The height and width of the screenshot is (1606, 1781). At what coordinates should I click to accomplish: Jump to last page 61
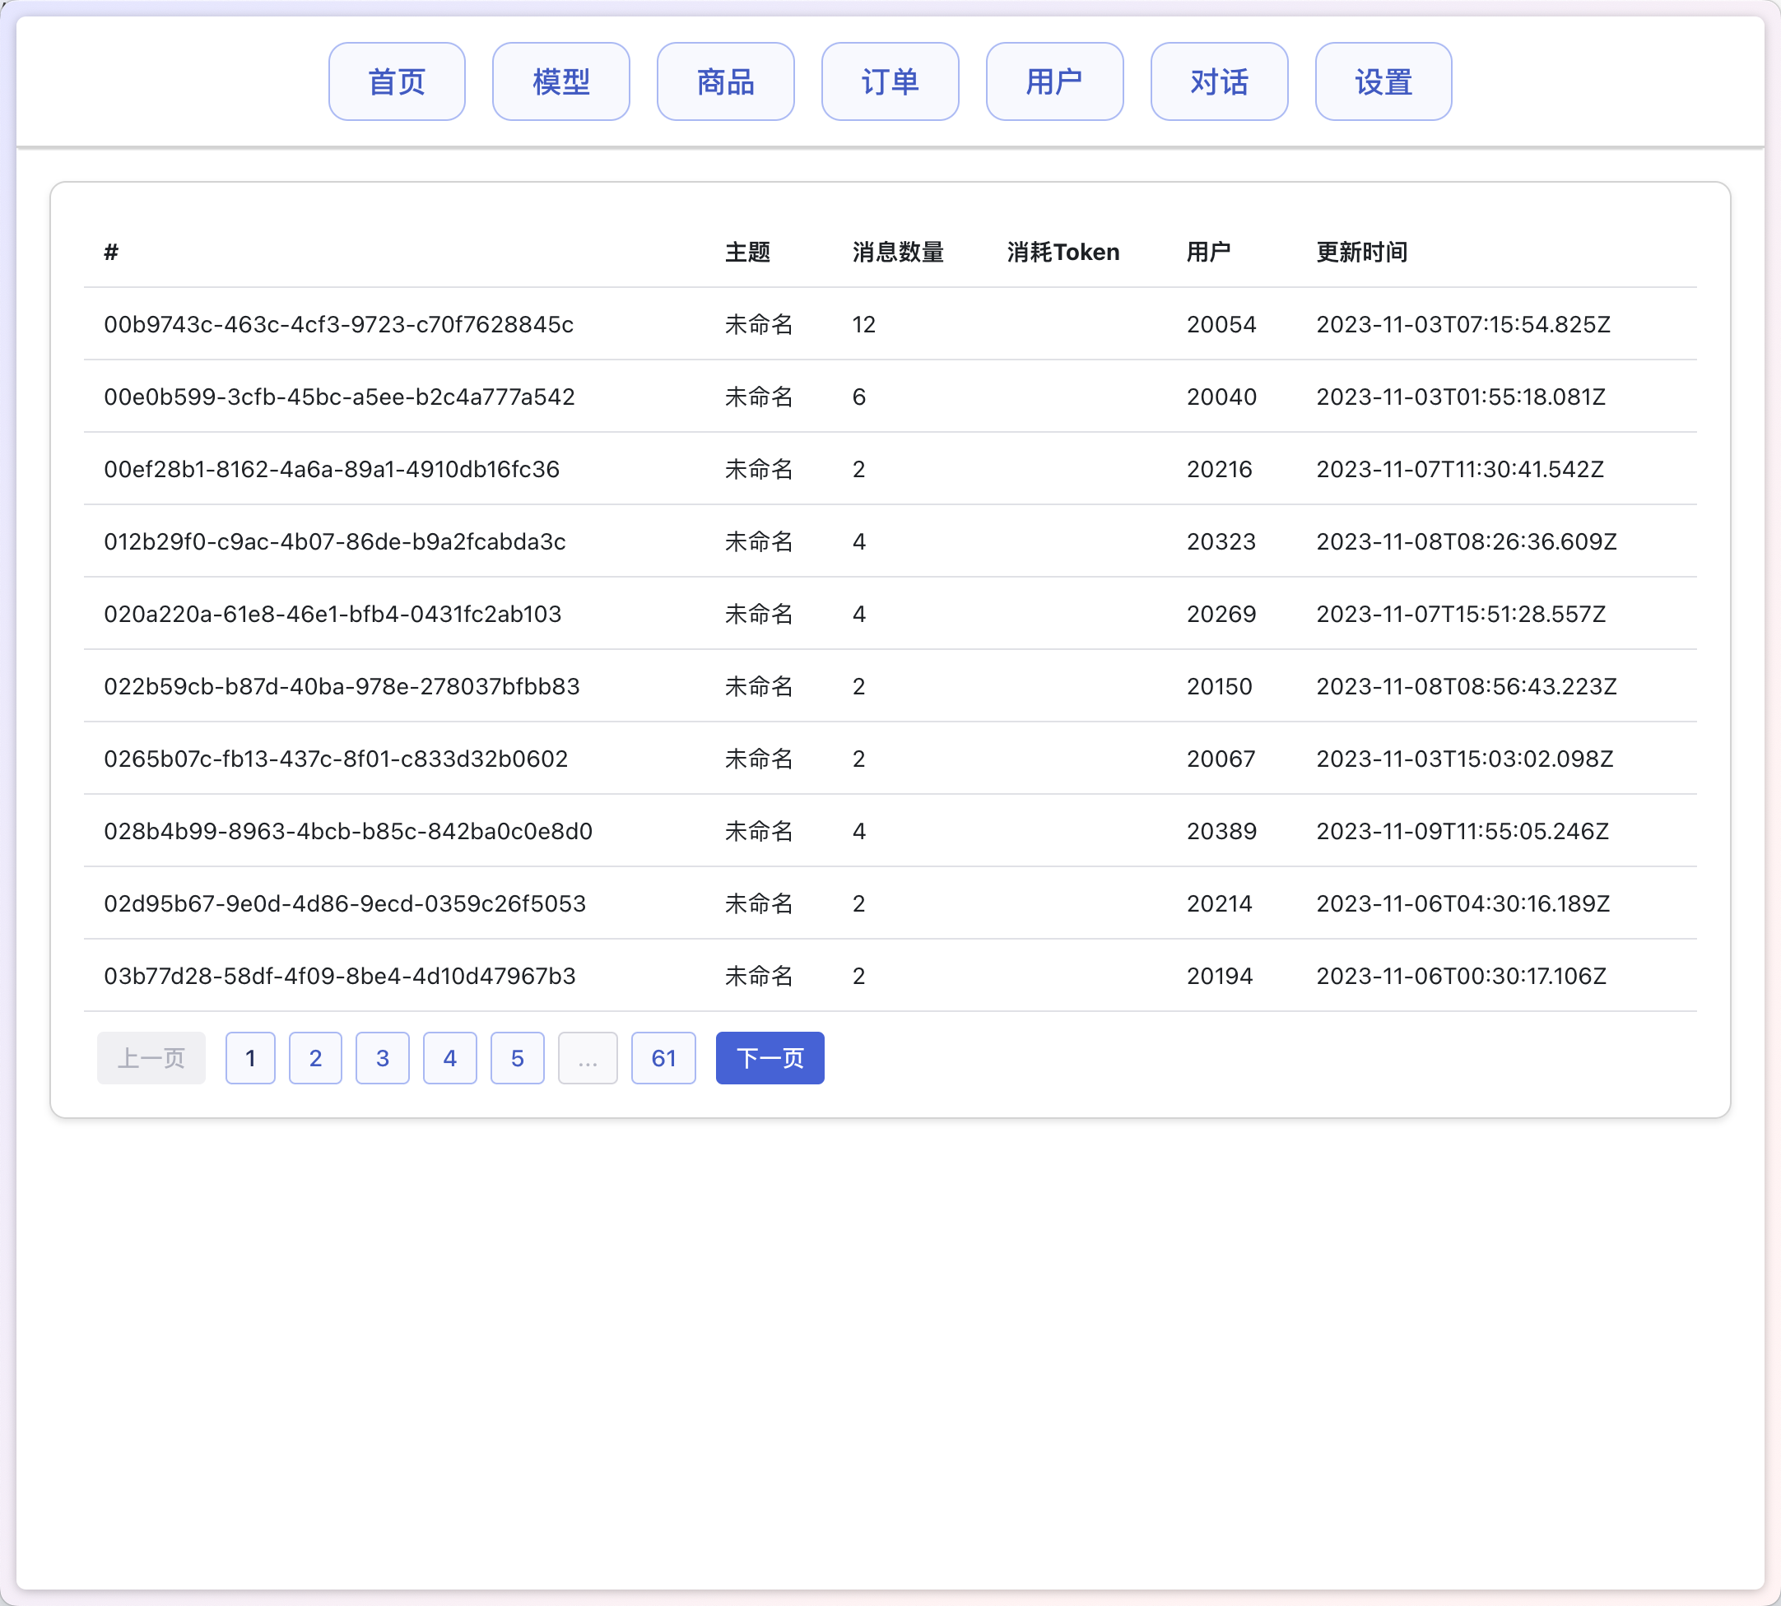[663, 1057]
